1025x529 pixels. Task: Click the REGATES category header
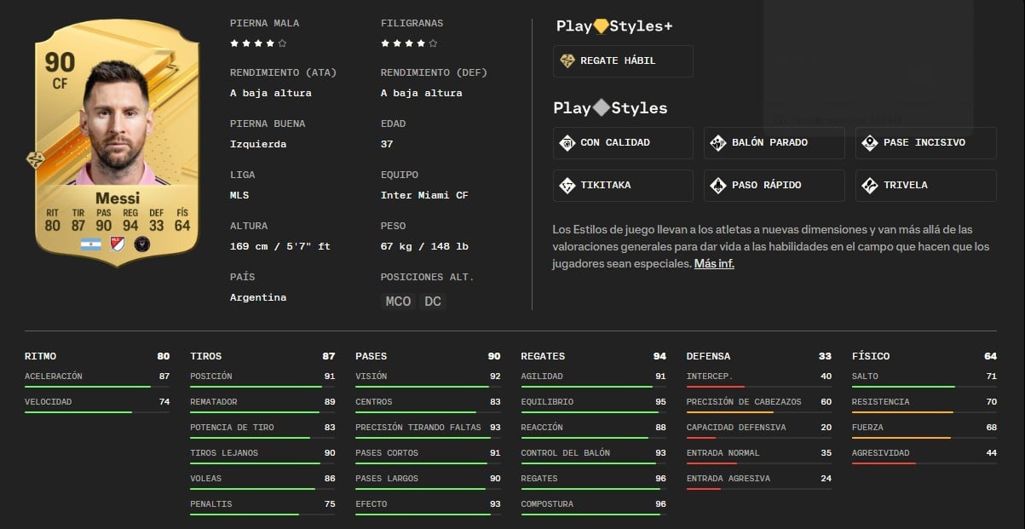coord(543,356)
